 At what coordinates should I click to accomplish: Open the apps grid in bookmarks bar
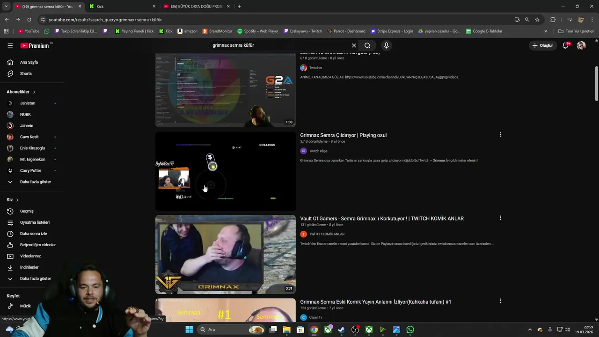click(x=6, y=31)
